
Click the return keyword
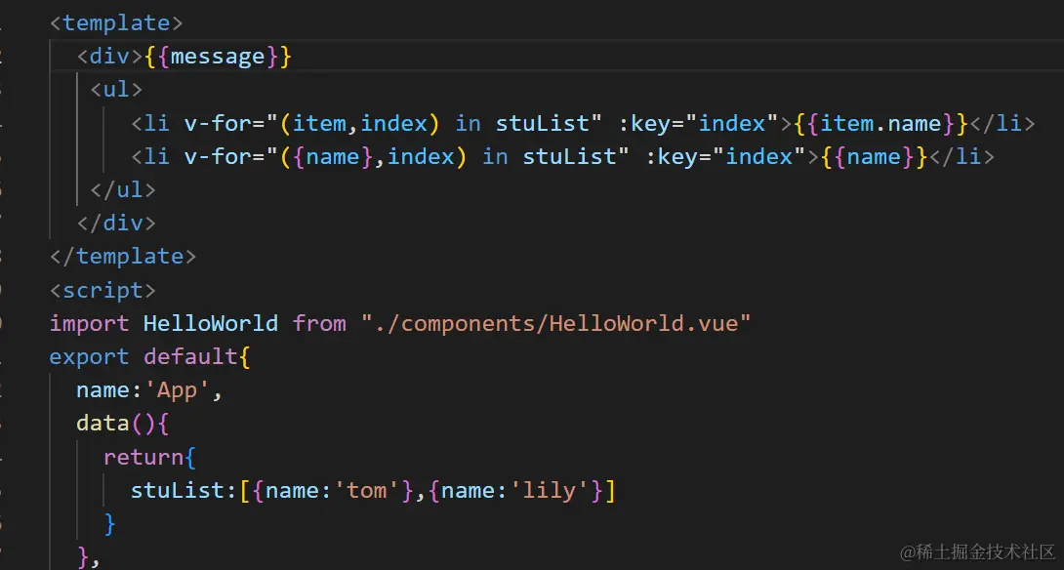[x=143, y=458]
